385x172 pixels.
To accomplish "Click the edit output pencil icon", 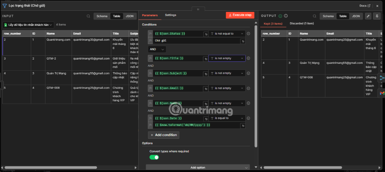I will [368, 16].
